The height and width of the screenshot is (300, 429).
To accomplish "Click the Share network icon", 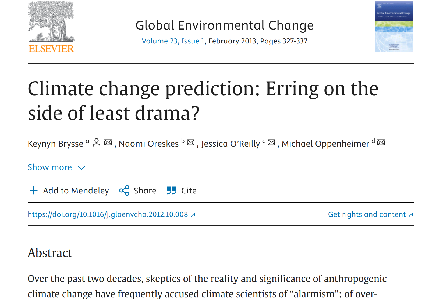I will (x=124, y=191).
